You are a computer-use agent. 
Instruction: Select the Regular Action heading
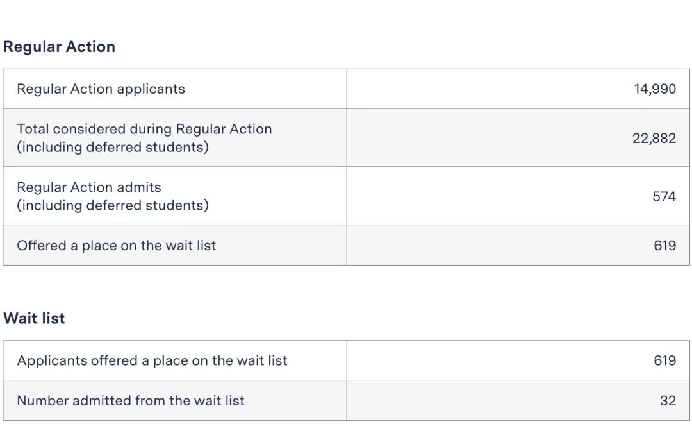59,47
